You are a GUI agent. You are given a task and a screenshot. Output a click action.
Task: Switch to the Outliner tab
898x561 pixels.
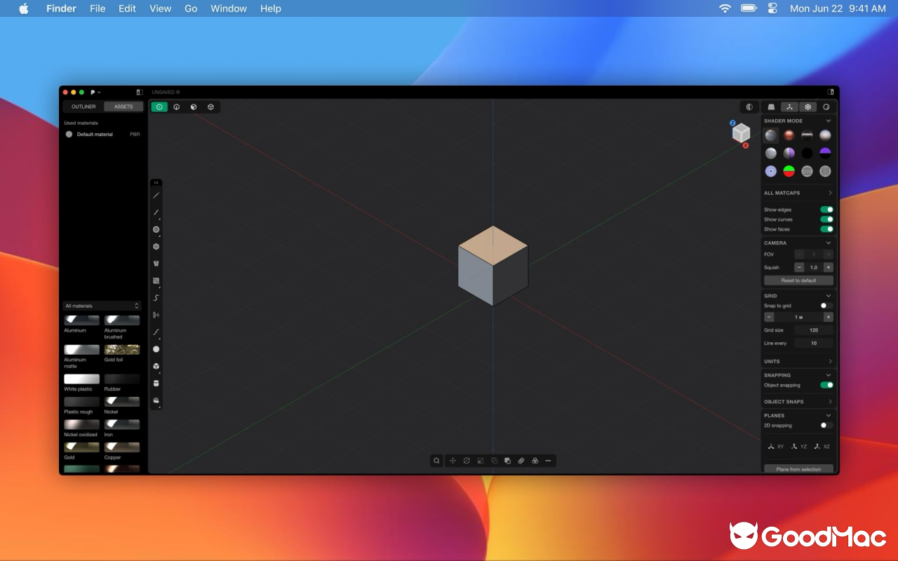(83, 107)
